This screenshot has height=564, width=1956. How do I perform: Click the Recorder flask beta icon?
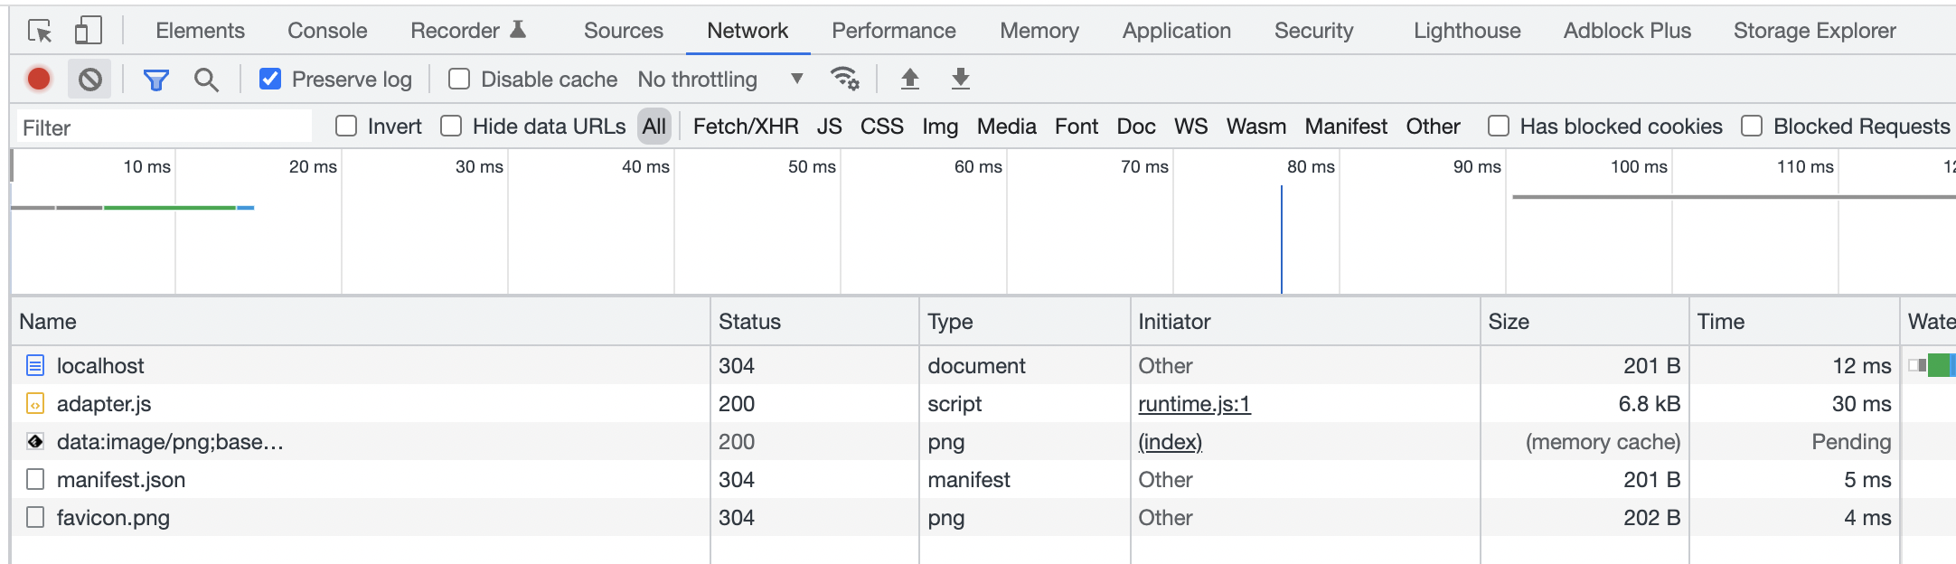pyautogui.click(x=518, y=30)
